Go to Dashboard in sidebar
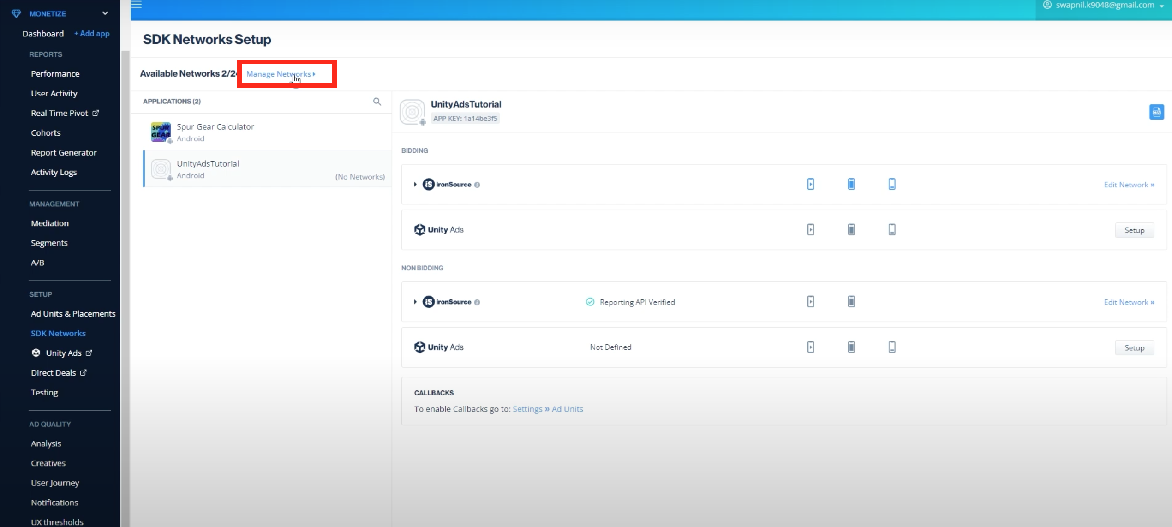The height and width of the screenshot is (527, 1172). click(x=43, y=34)
